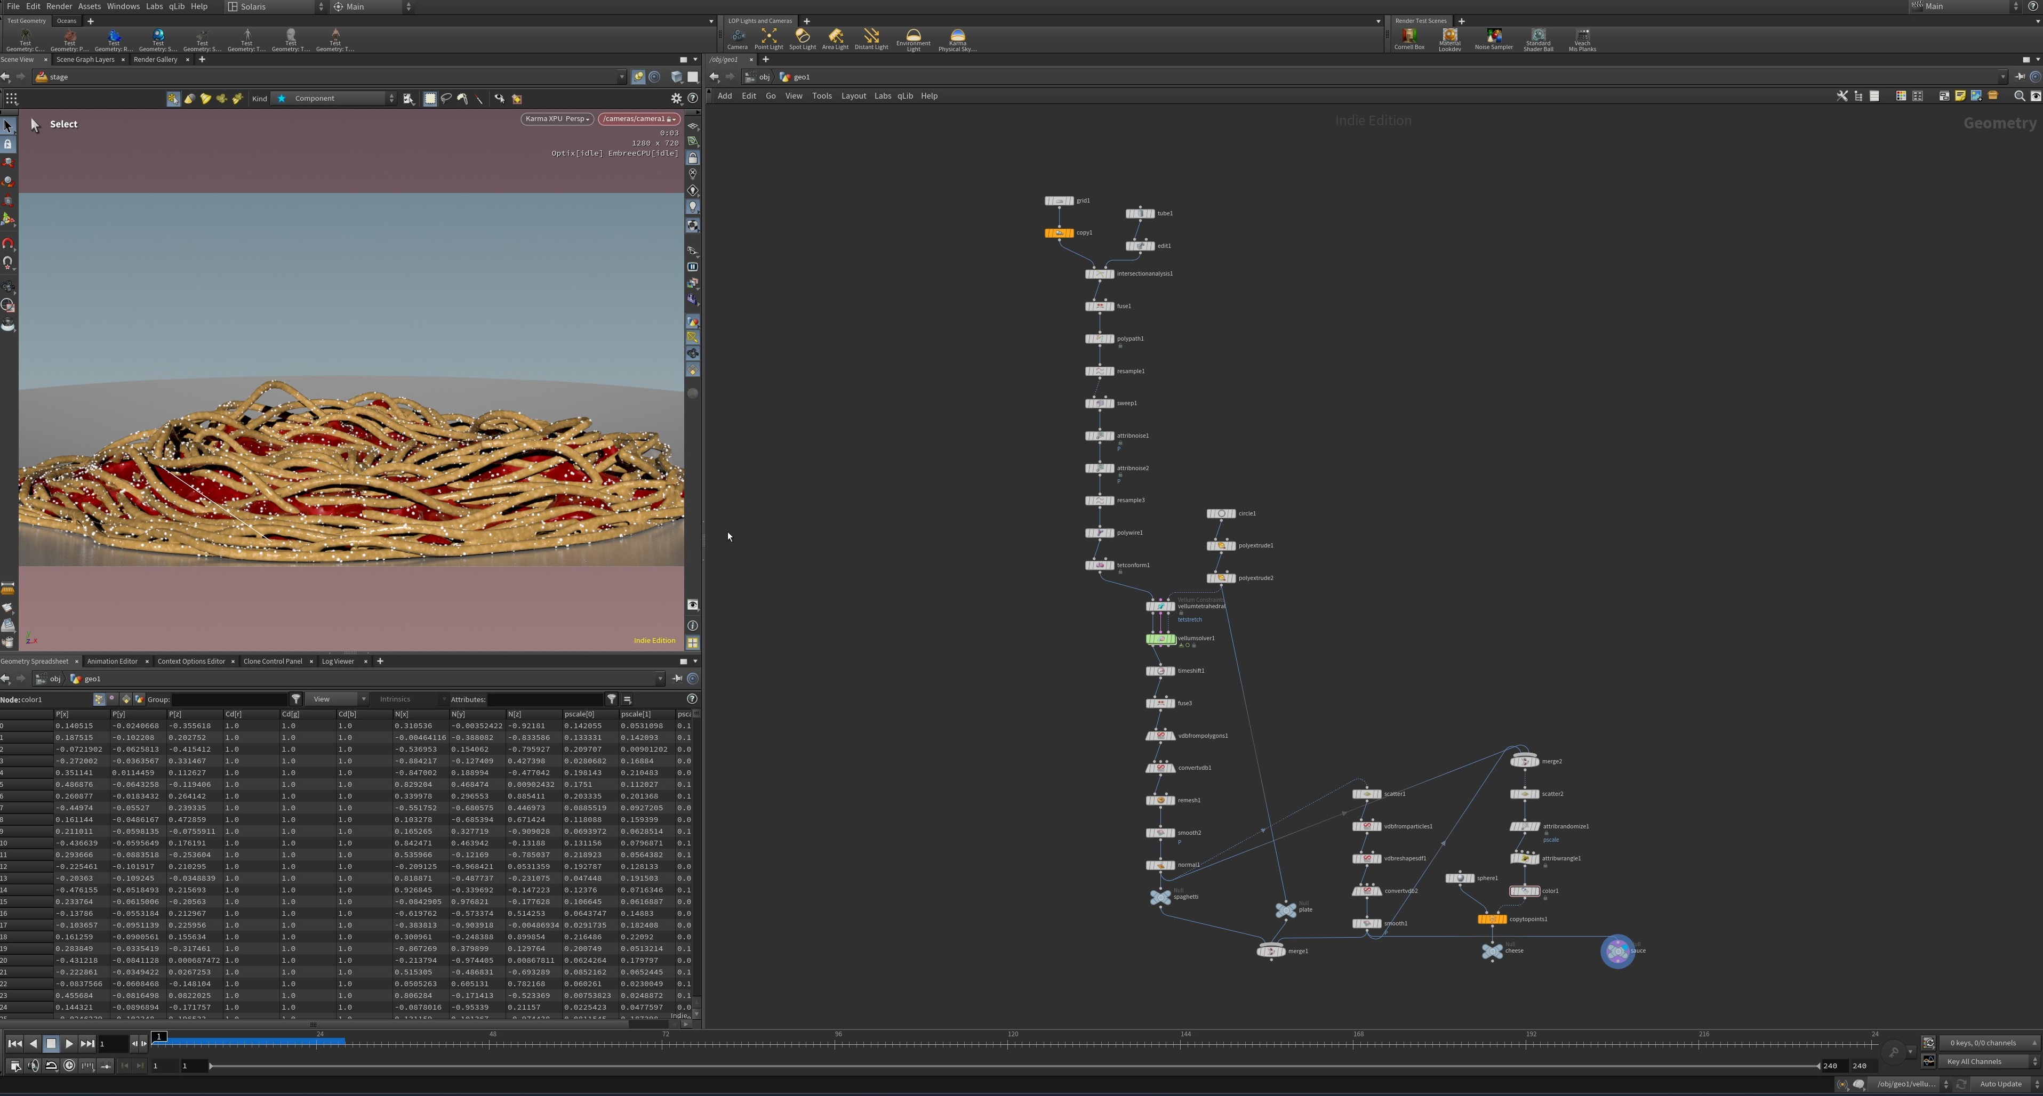Toggle real time playback clock button
The image size is (2043, 1096).
coord(69,1066)
